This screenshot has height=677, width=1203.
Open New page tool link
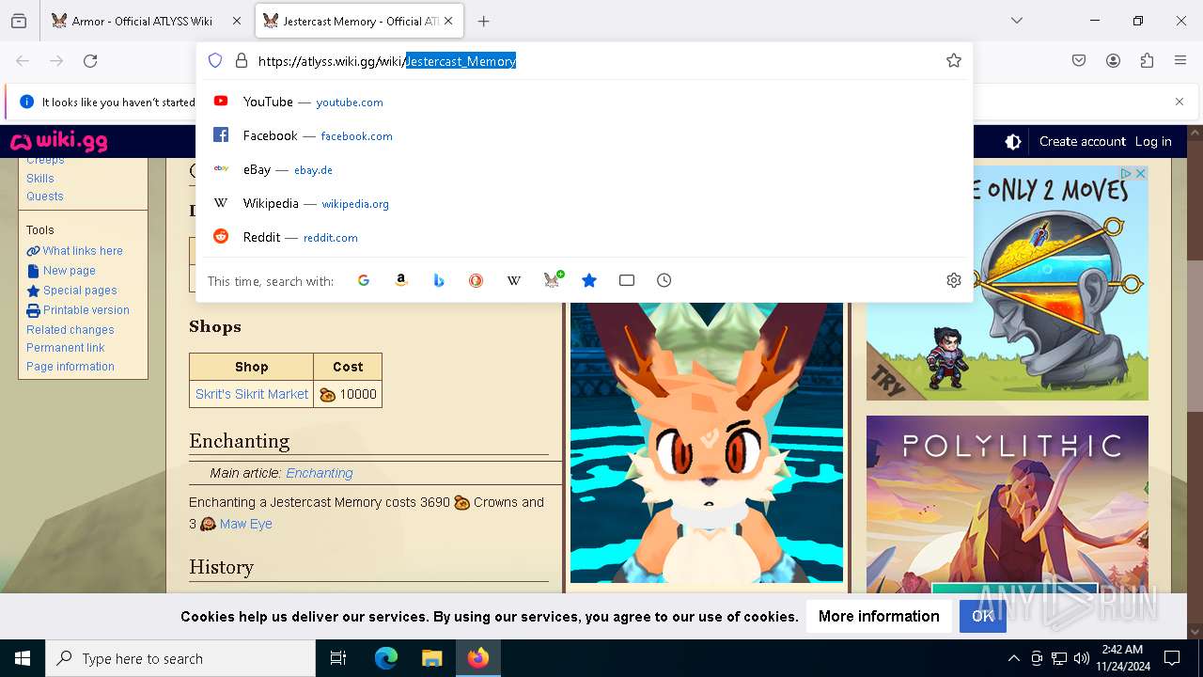[x=70, y=271]
